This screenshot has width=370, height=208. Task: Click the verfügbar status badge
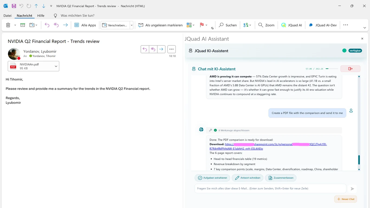pyautogui.click(x=355, y=51)
